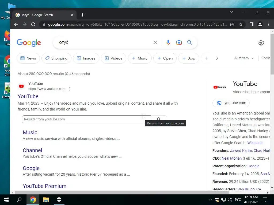The height and width of the screenshot is (205, 274).
Task: Filter results by Videos
Action: click(113, 58)
